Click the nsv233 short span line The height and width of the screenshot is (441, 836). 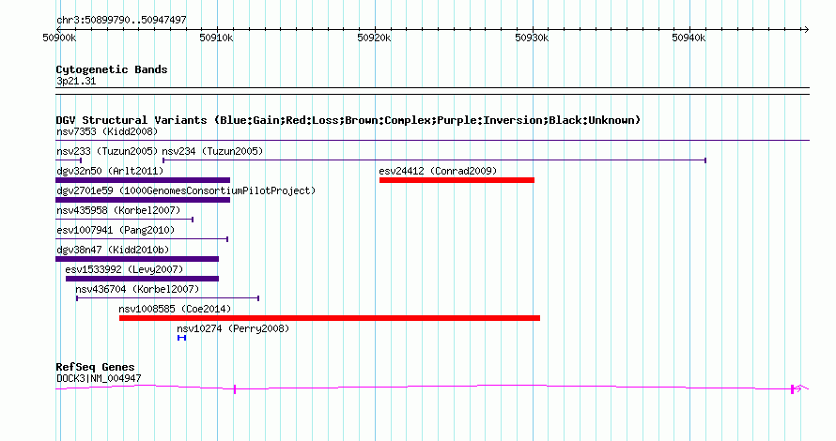coord(69,160)
